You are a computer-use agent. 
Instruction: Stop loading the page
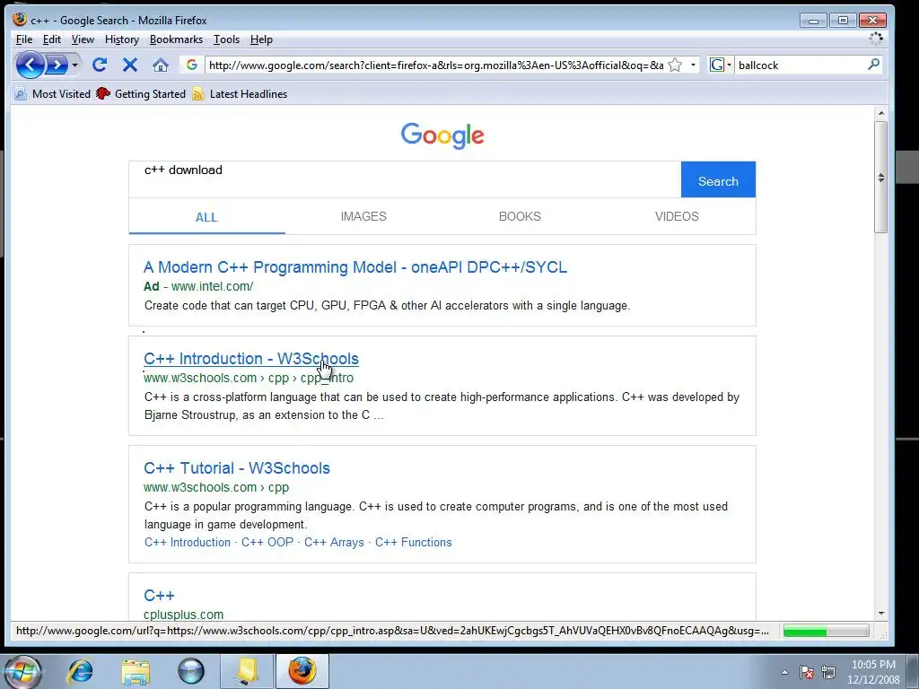coord(130,65)
